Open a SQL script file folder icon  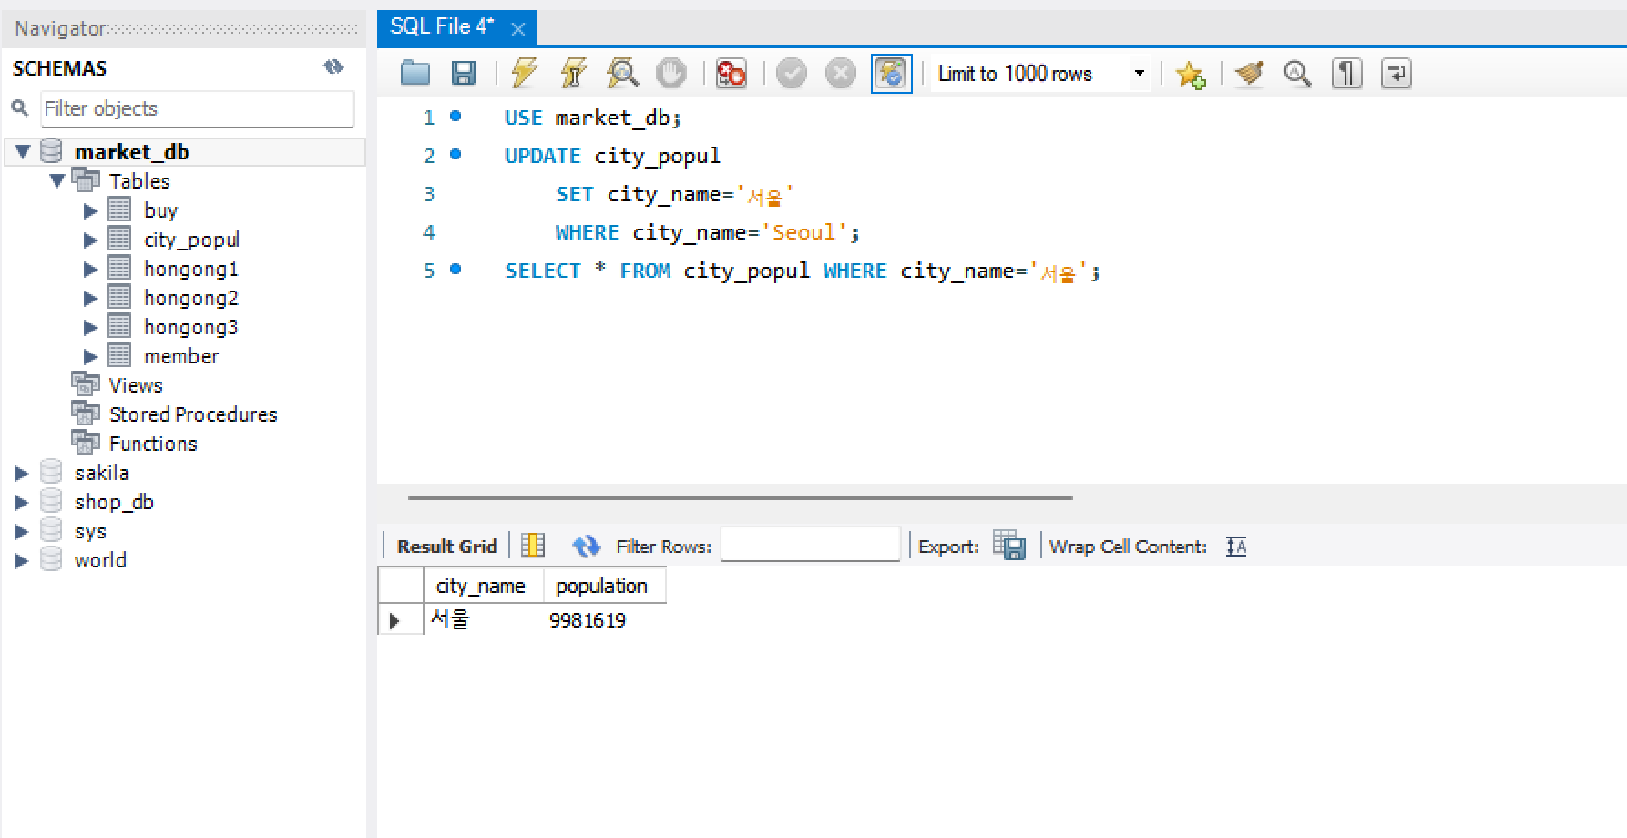415,73
